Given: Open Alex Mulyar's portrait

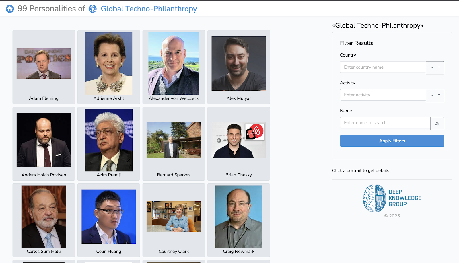Looking at the screenshot, I should 239,64.
